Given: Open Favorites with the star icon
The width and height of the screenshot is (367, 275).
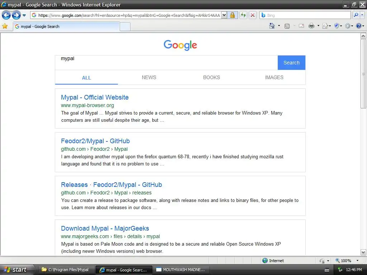Looking at the screenshot, I should click(5, 26).
